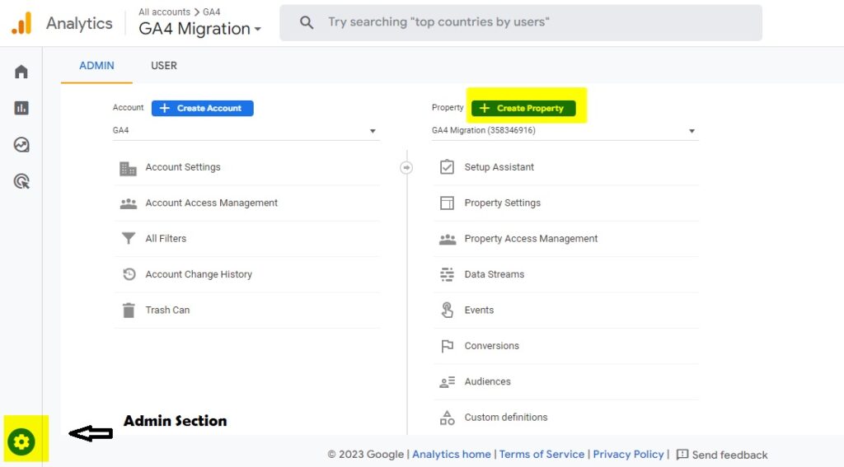This screenshot has width=844, height=467.
Task: Click the Events touch icon
Action: coord(447,310)
